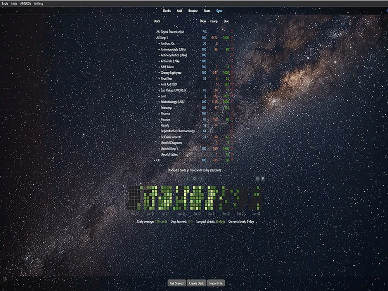388x291 pixels.
Task: Open options gear for Amboss Qs deck
Action: coord(232,43)
